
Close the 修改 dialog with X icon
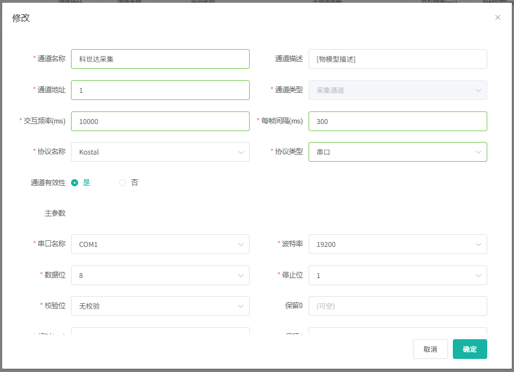click(498, 17)
